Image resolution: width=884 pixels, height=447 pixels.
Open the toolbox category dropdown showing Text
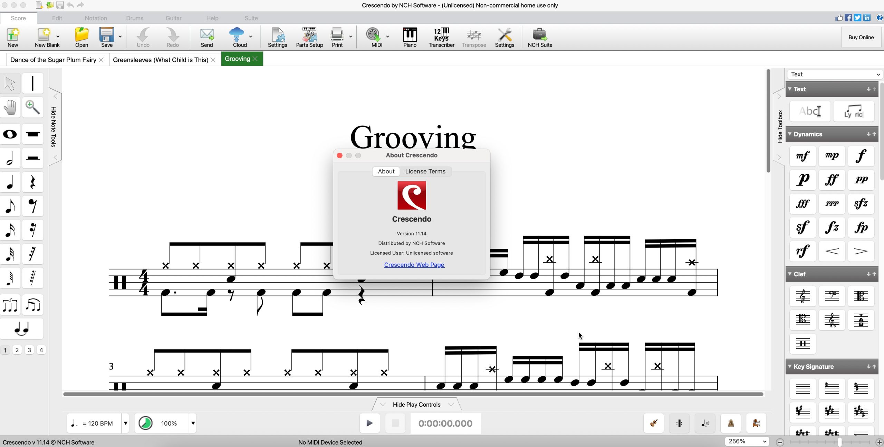[x=835, y=74]
